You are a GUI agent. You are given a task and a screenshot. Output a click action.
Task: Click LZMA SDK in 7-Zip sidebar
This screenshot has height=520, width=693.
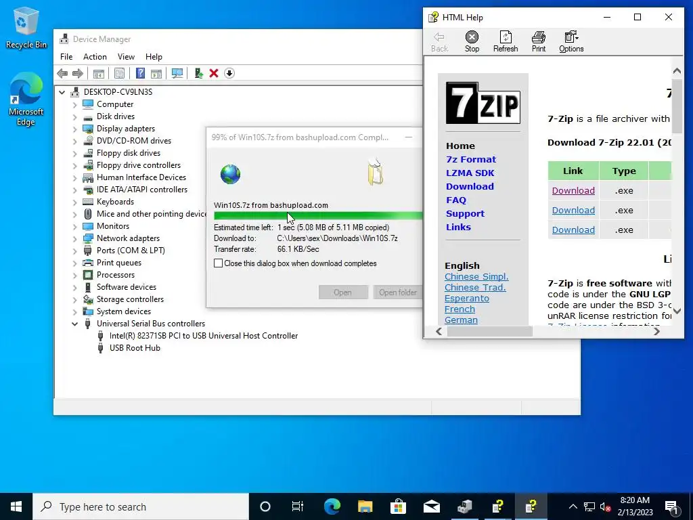(470, 173)
